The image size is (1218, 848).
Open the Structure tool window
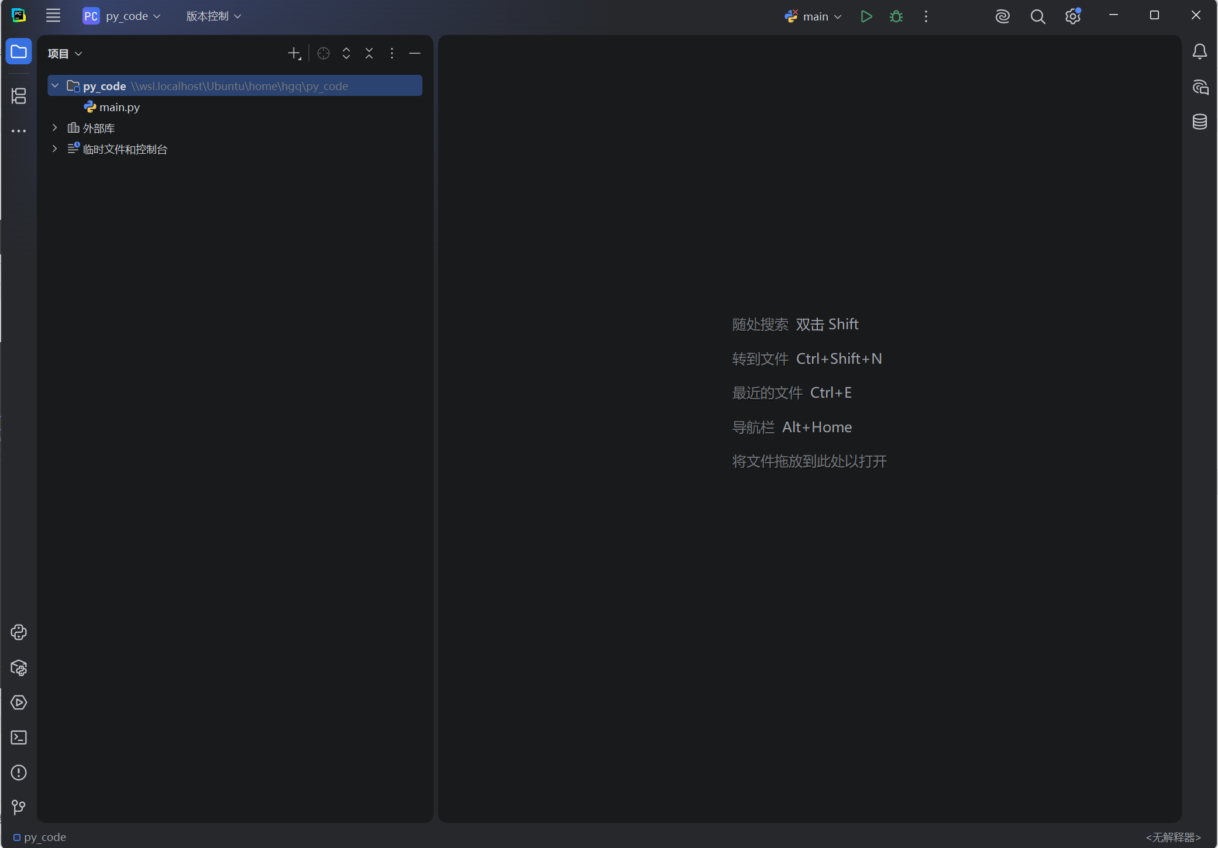[x=19, y=96]
